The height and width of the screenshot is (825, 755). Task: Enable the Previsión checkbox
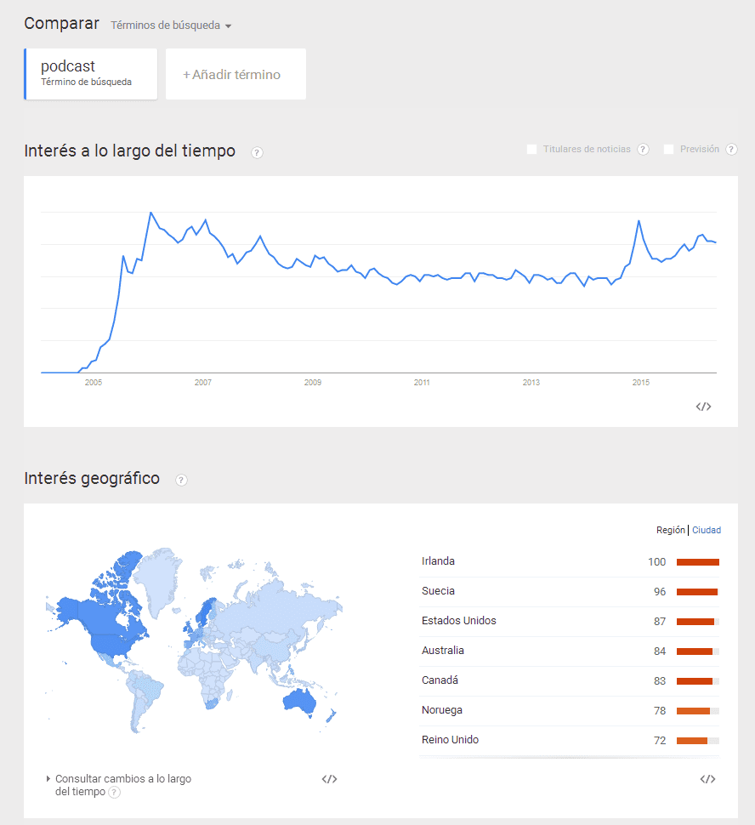tap(669, 150)
